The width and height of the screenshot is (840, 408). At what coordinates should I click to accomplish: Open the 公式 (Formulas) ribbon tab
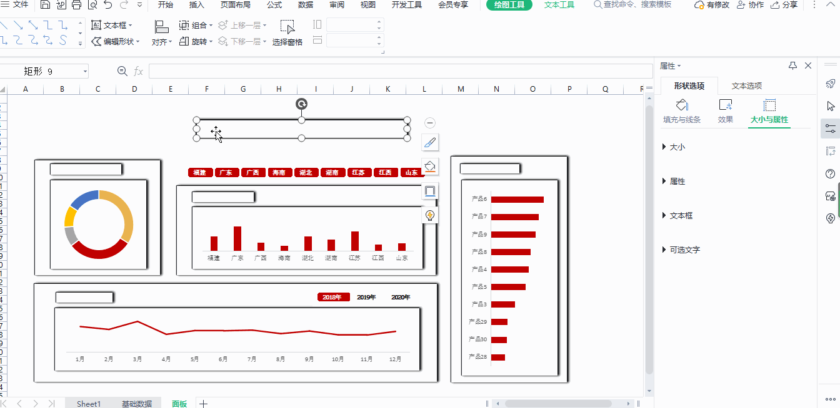point(274,5)
